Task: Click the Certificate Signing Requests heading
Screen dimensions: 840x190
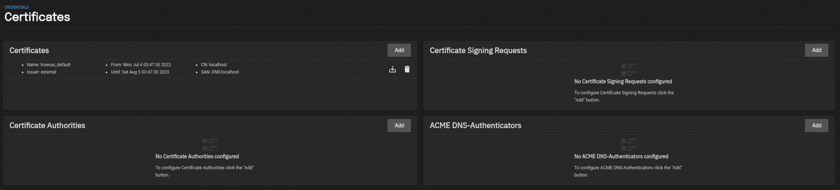Action: [x=478, y=51]
